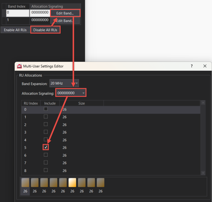Click Edit Band for band index 0
Screen dimensions: 212x202
pyautogui.click(x=65, y=13)
